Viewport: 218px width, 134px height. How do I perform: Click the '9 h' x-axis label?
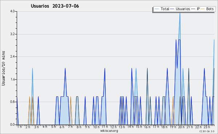pos(87,127)
